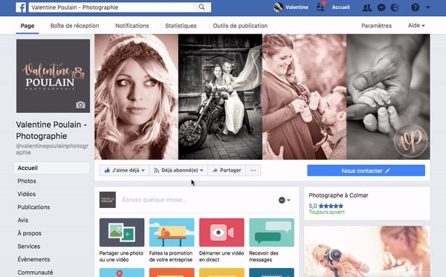Screen dimensions: 446x277
Task: Click the Photographe à Colmar text
Action: point(338,195)
